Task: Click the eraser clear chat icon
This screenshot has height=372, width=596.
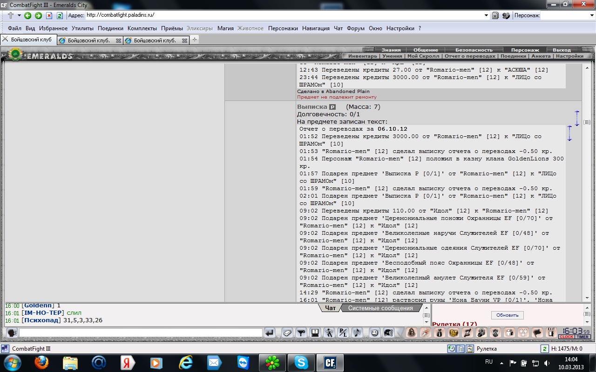Action: point(287,333)
